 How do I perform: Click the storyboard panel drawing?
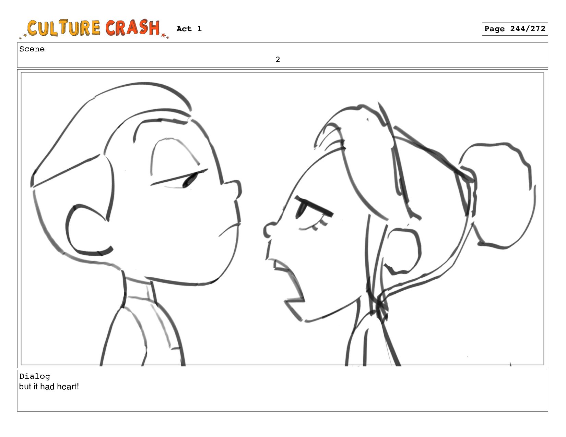(x=282, y=219)
